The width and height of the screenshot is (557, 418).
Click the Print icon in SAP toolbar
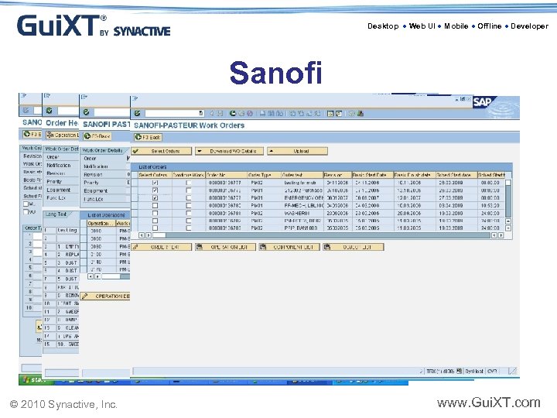point(262,113)
